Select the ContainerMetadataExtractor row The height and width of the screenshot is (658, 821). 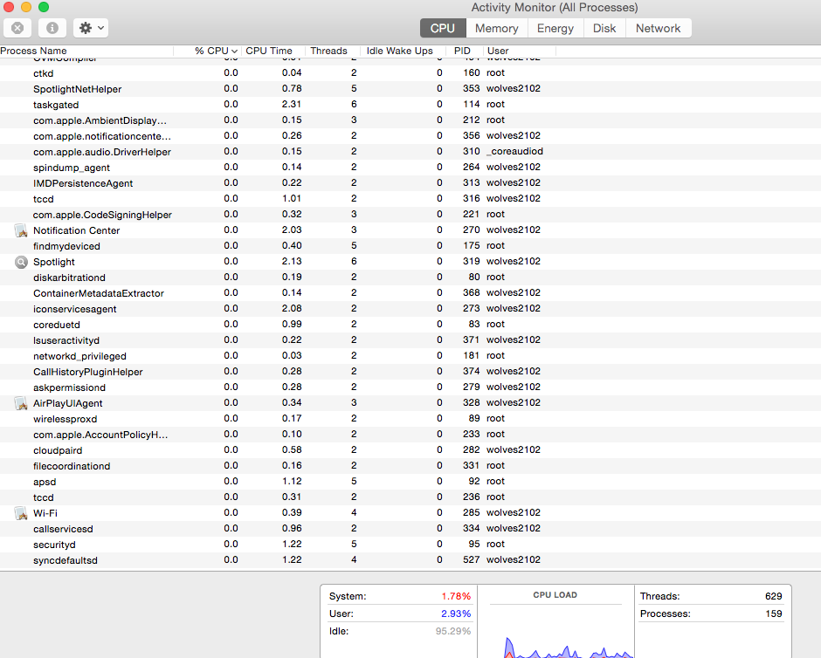coord(410,293)
